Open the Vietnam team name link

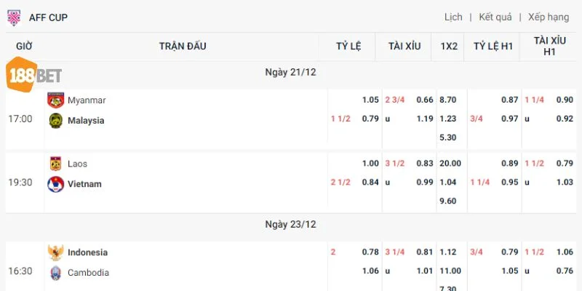click(x=84, y=184)
